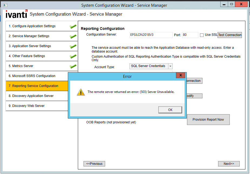Select step 8 Discovery Application Server
This screenshot has width=250, height=174.
(33, 96)
